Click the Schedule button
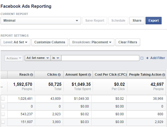167x127 pixels. pyautogui.click(x=118, y=21)
